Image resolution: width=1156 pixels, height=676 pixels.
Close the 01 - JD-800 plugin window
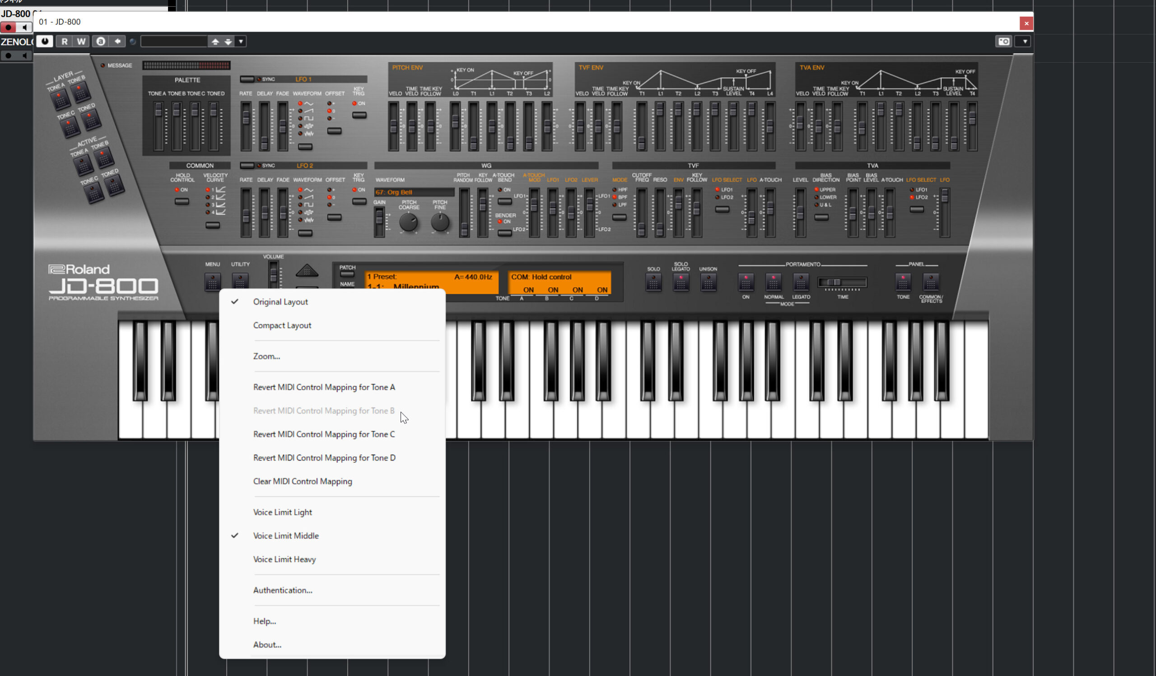[1026, 23]
